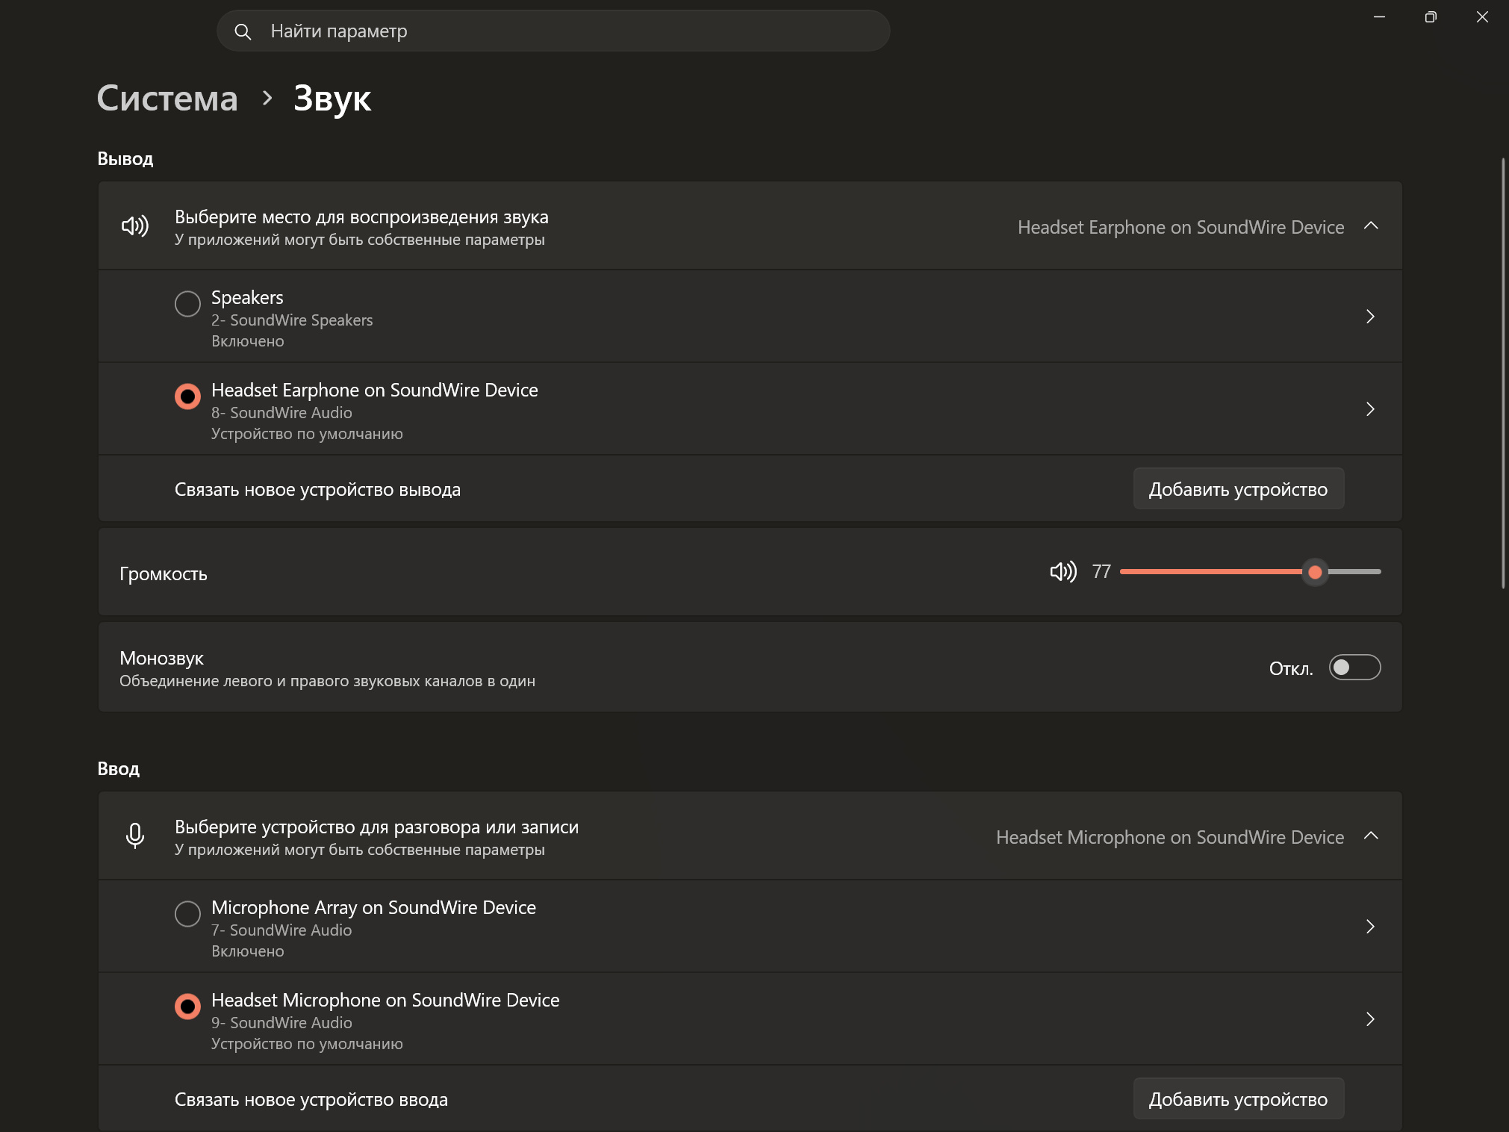Image resolution: width=1509 pixels, height=1132 pixels.
Task: Open Headset Earphone properties via arrow
Action: tap(1370, 409)
